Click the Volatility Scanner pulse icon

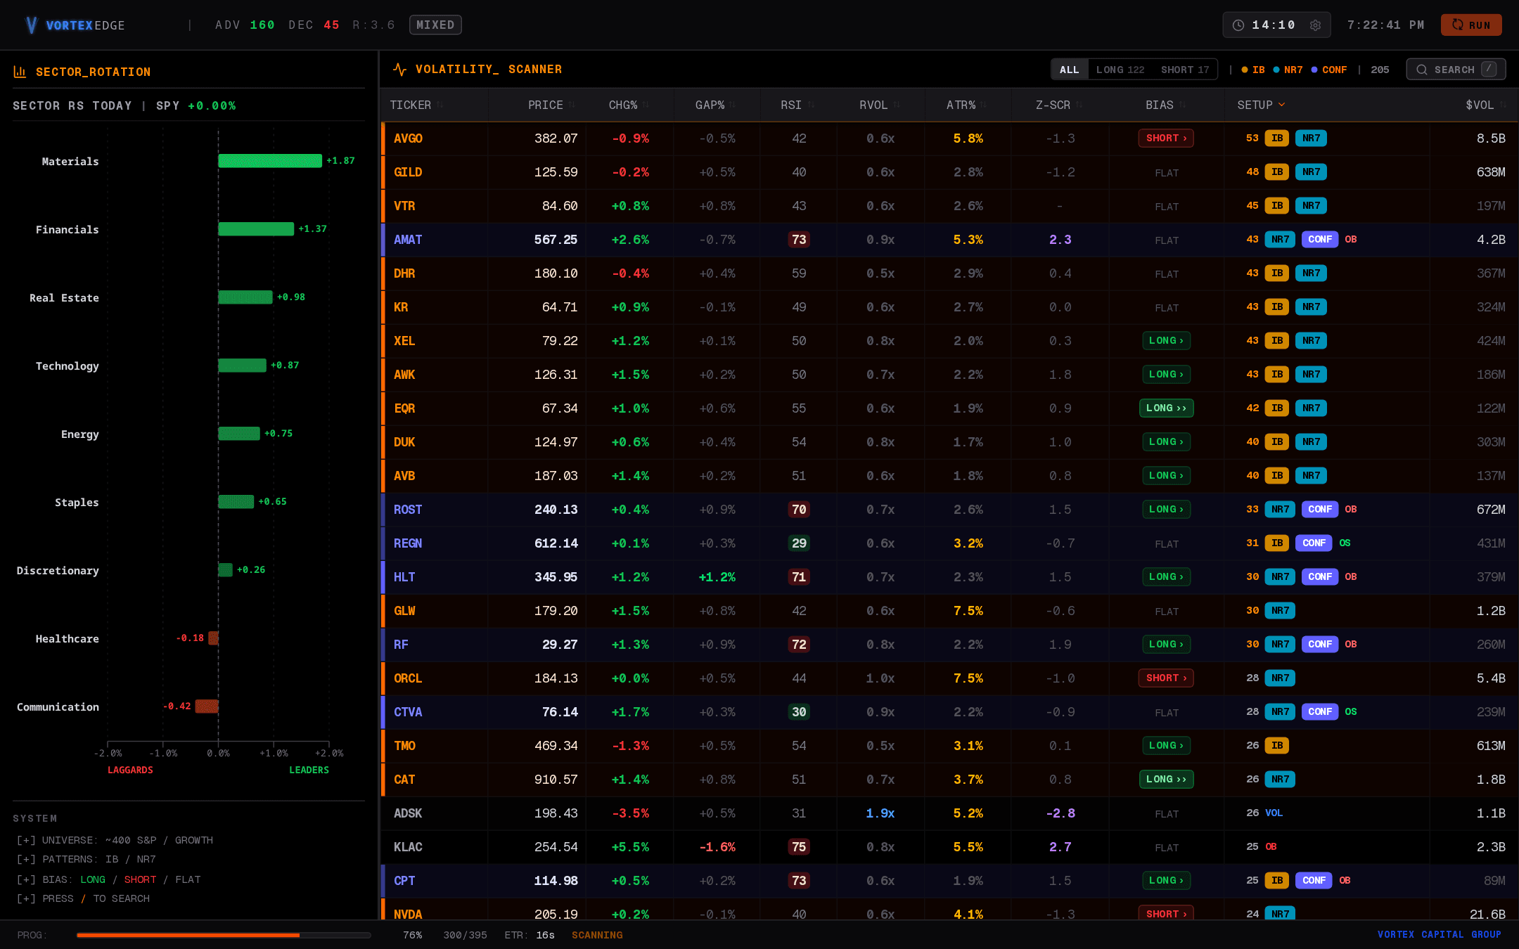399,69
